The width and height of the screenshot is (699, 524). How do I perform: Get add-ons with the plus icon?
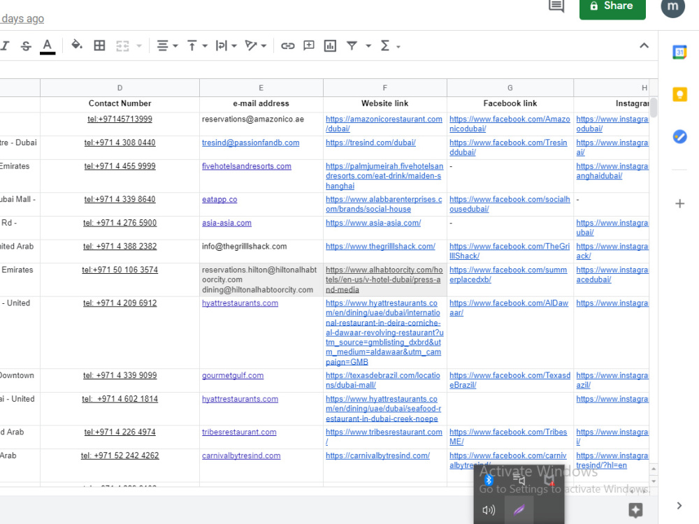pos(679,203)
